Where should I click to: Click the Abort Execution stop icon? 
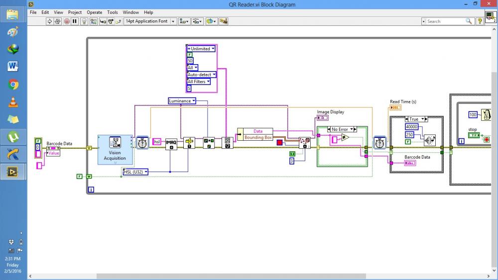click(x=67, y=21)
